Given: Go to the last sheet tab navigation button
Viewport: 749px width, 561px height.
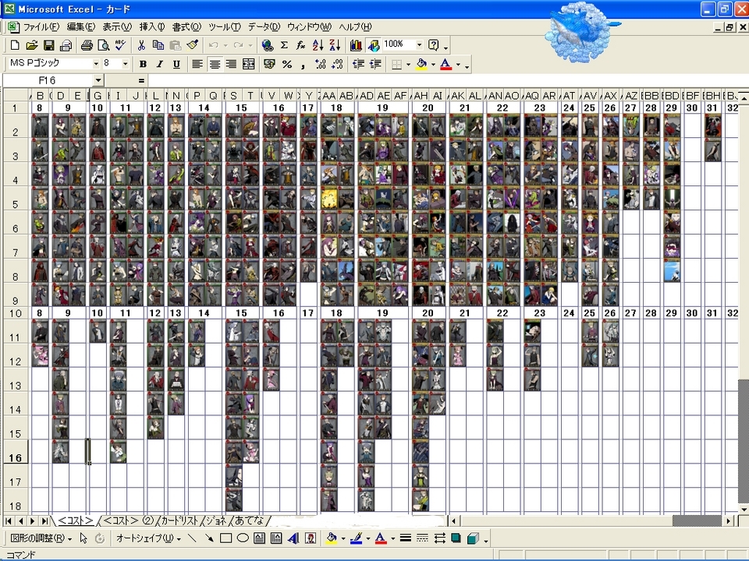Looking at the screenshot, I should (x=44, y=520).
